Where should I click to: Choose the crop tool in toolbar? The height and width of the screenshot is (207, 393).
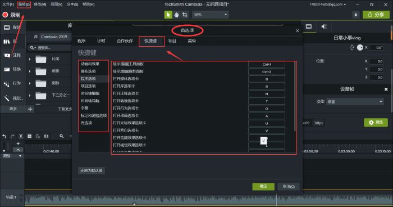point(185,15)
